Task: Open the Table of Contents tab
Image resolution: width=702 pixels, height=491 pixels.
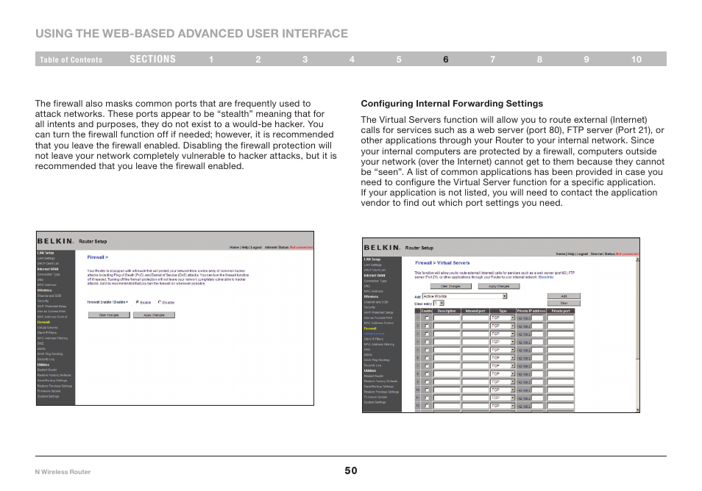Action: (71, 60)
